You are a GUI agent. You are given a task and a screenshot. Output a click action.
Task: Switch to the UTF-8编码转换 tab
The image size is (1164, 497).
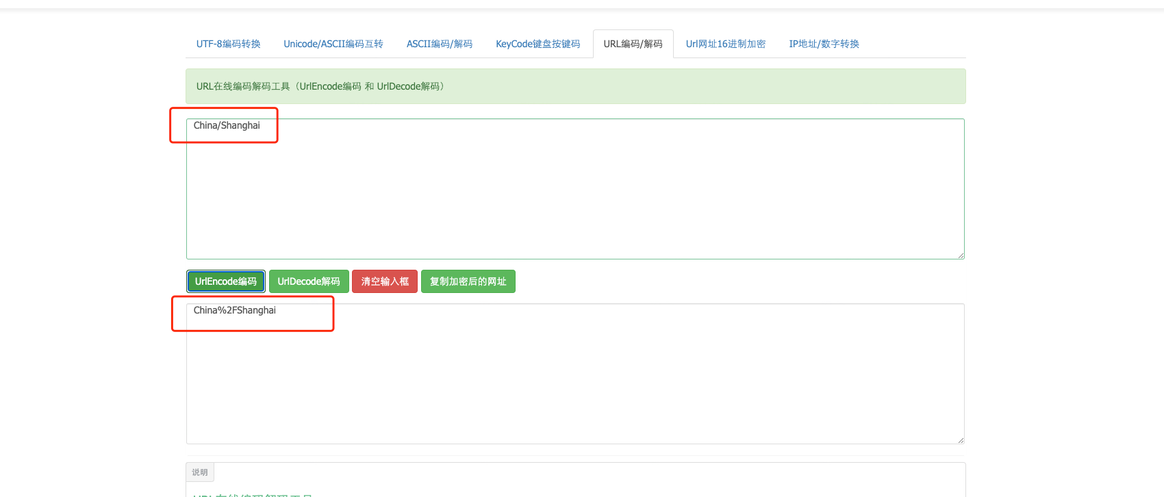pos(228,44)
